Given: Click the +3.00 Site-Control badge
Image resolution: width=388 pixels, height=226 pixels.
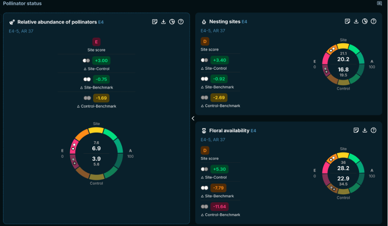Looking at the screenshot, I should click(x=101, y=60).
